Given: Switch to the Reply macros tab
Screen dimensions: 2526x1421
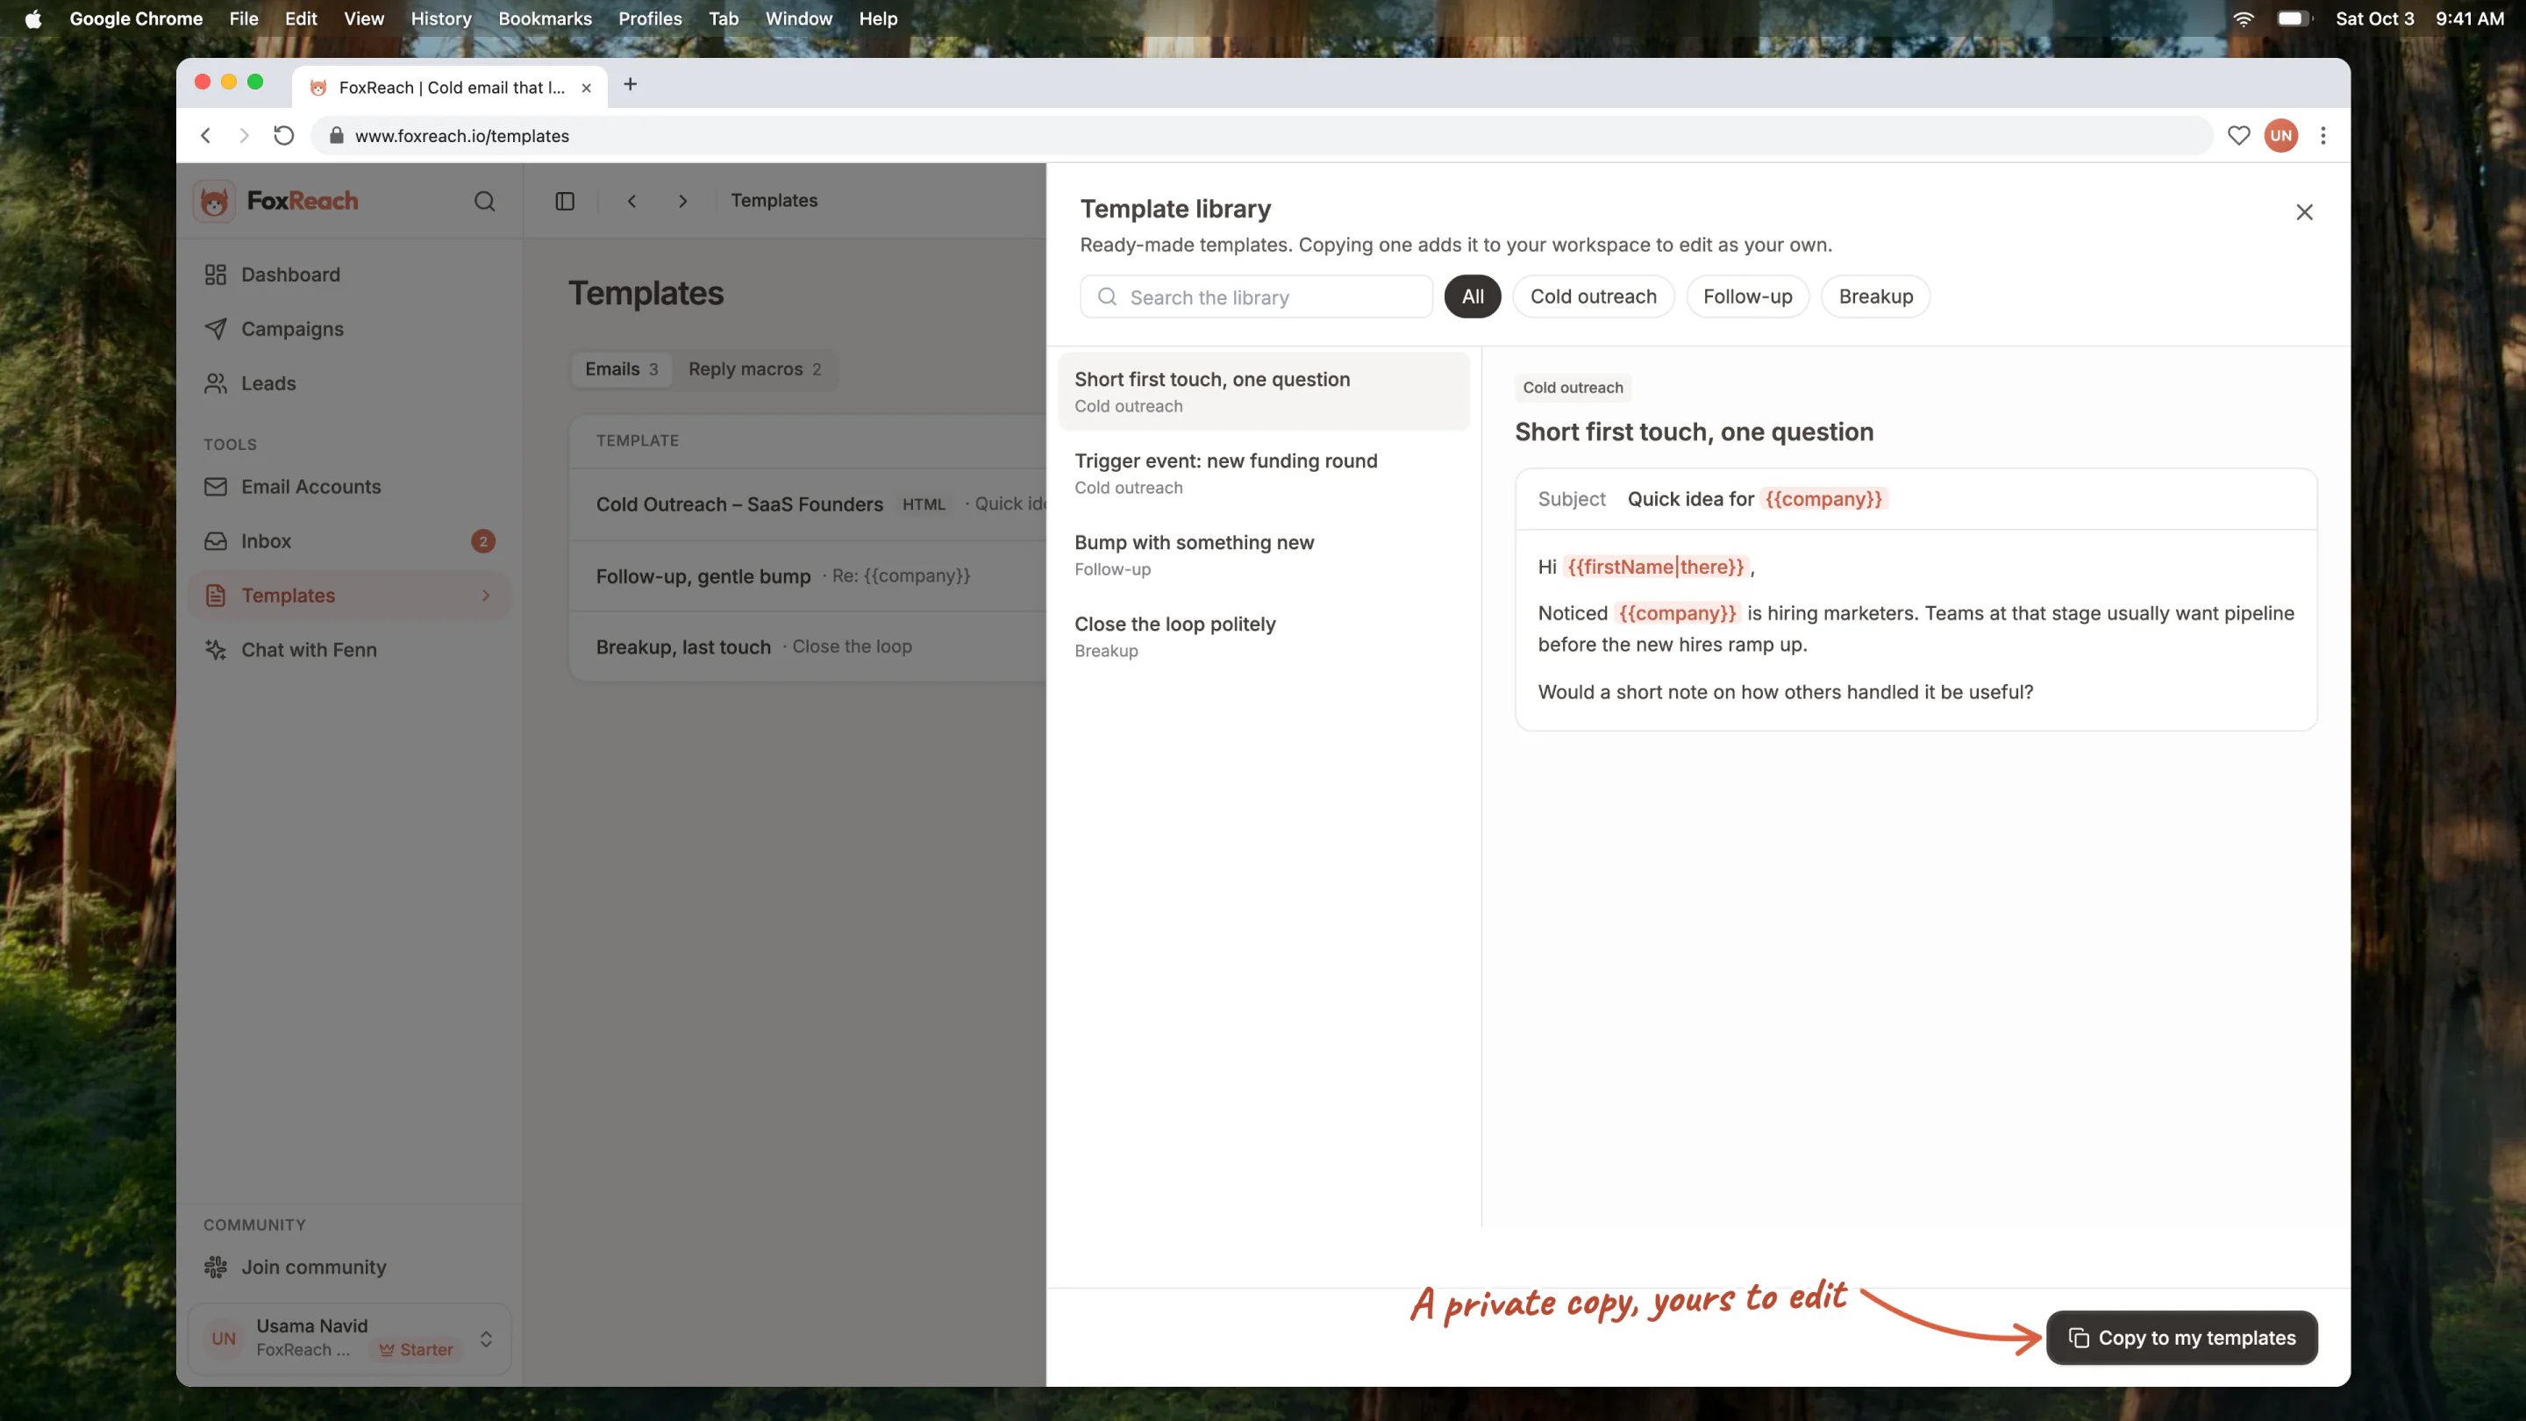Looking at the screenshot, I should [754, 368].
